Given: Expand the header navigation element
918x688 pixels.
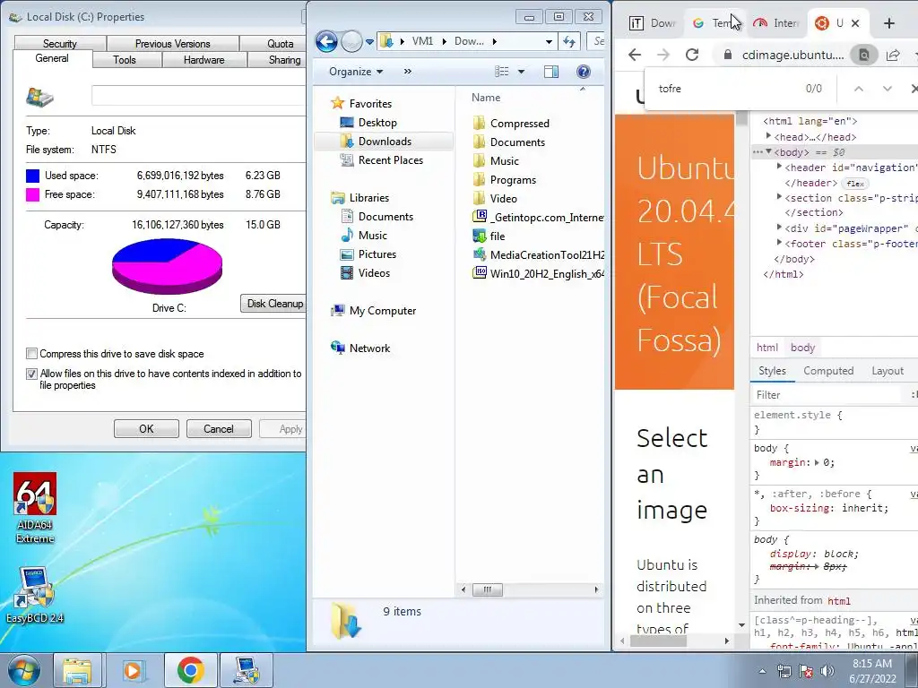Looking at the screenshot, I should click(x=779, y=167).
